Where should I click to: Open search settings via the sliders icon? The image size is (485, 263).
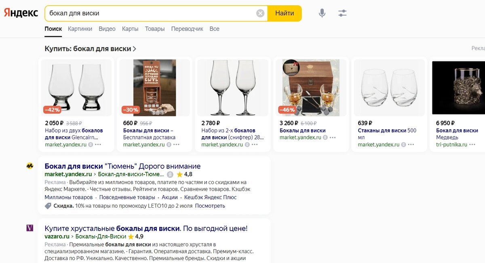[x=342, y=13]
